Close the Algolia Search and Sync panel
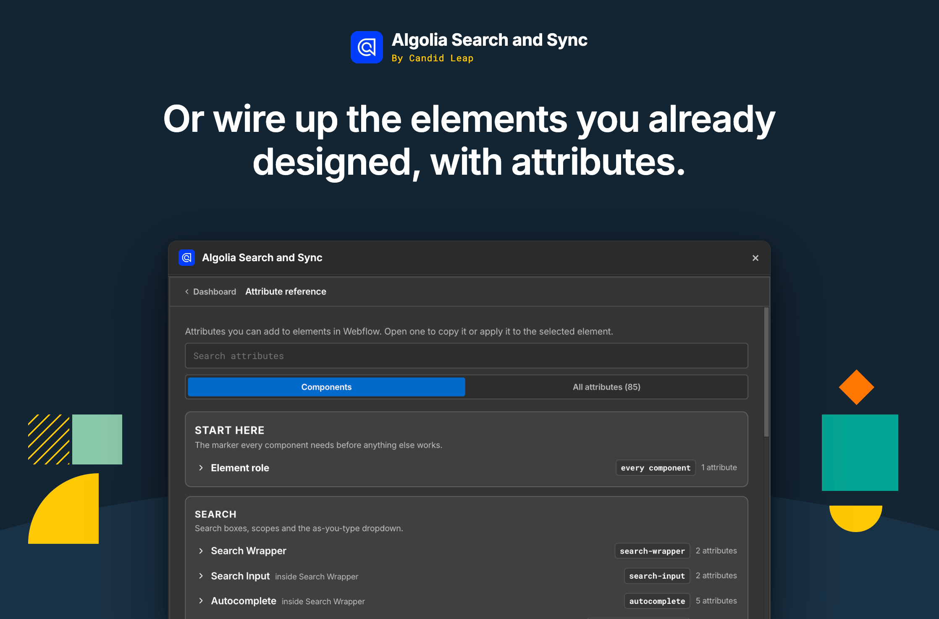This screenshot has width=939, height=619. [x=755, y=258]
